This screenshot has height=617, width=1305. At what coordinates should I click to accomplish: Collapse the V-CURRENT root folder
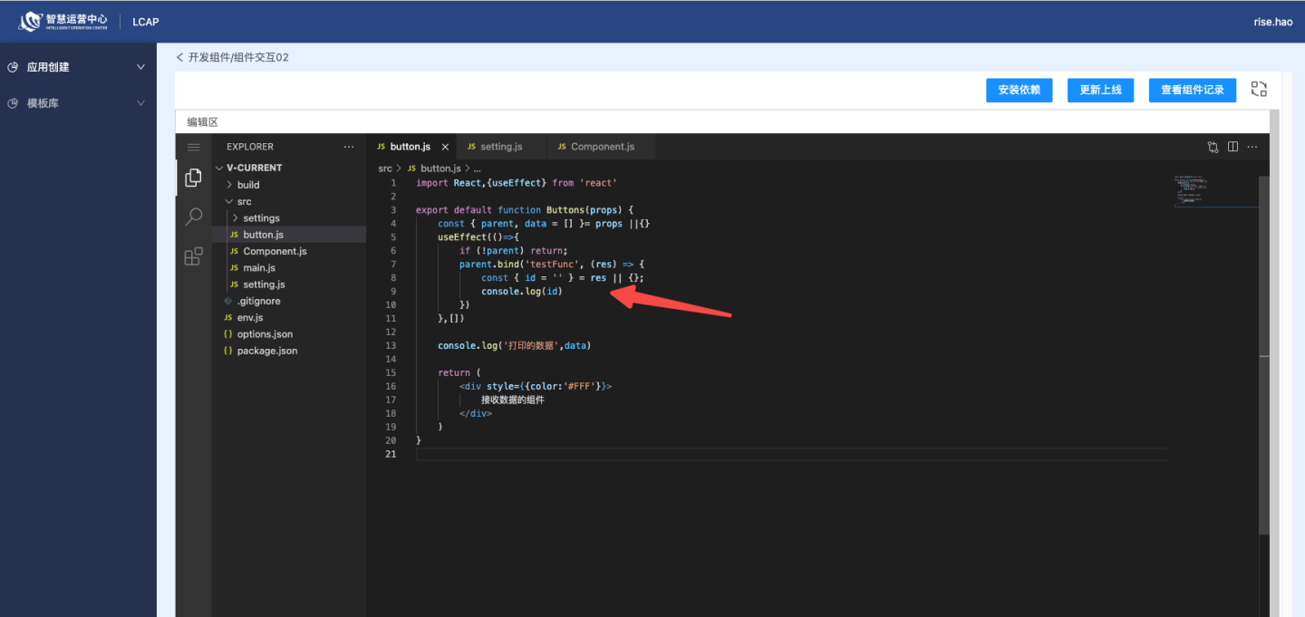(219, 168)
